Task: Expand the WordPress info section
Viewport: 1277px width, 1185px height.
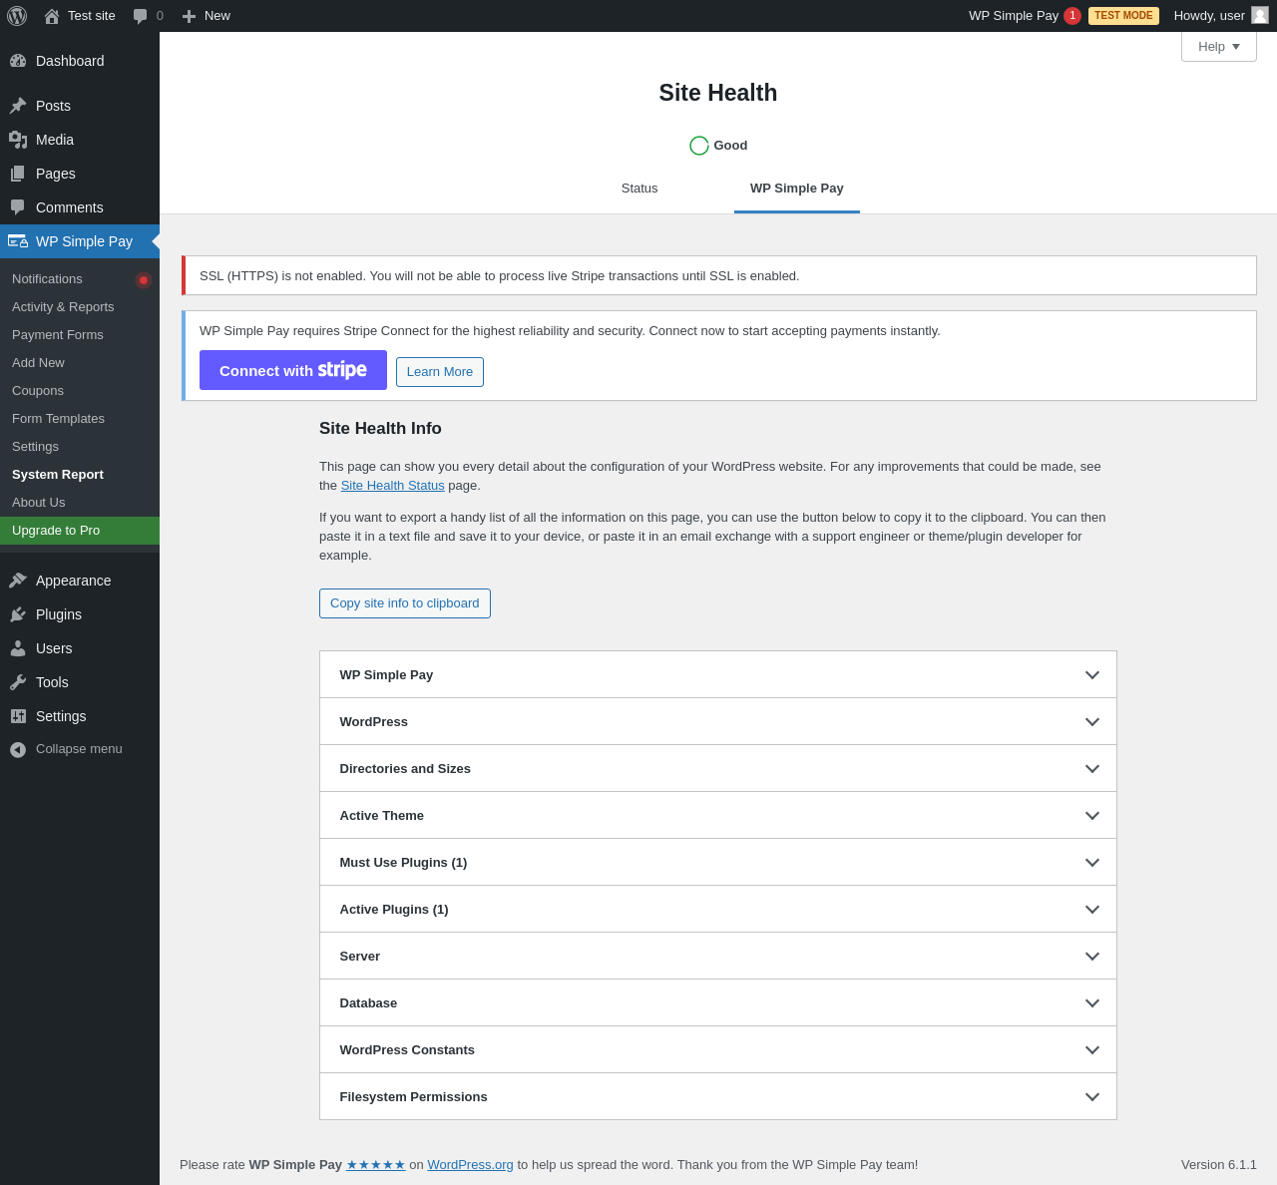Action: click(718, 722)
